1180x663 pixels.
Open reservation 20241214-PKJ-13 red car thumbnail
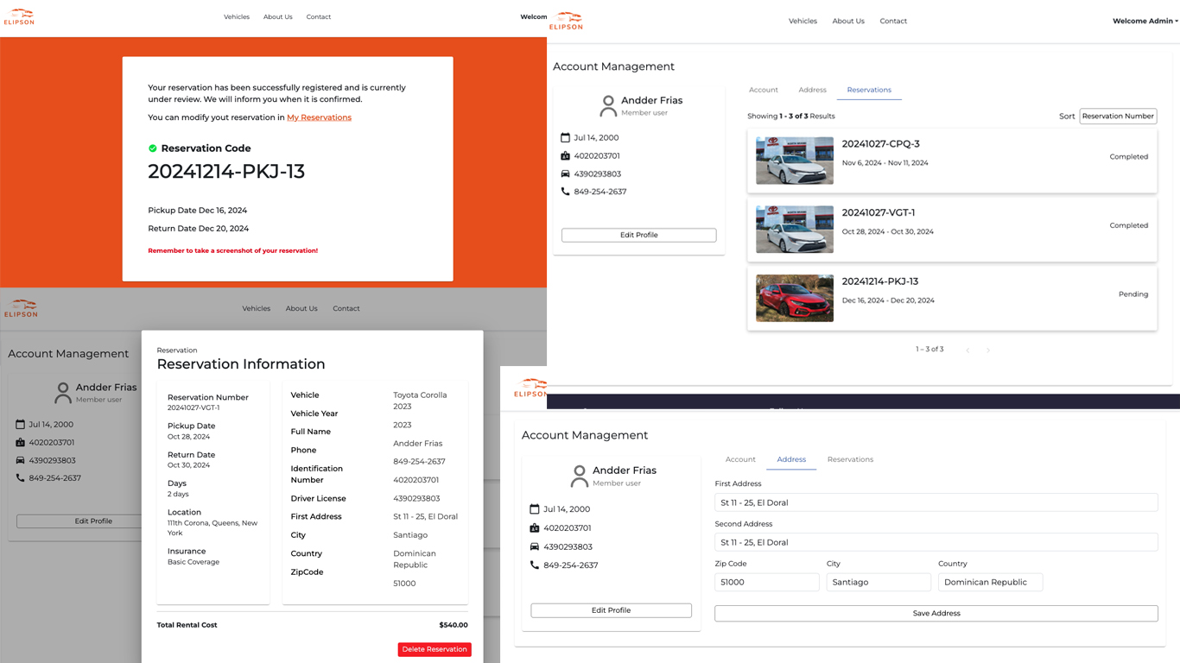tap(795, 298)
